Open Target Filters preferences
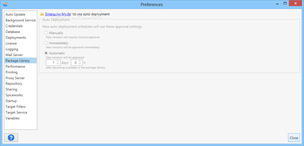Viewport: 304px width, 146px height. (x=21, y=107)
